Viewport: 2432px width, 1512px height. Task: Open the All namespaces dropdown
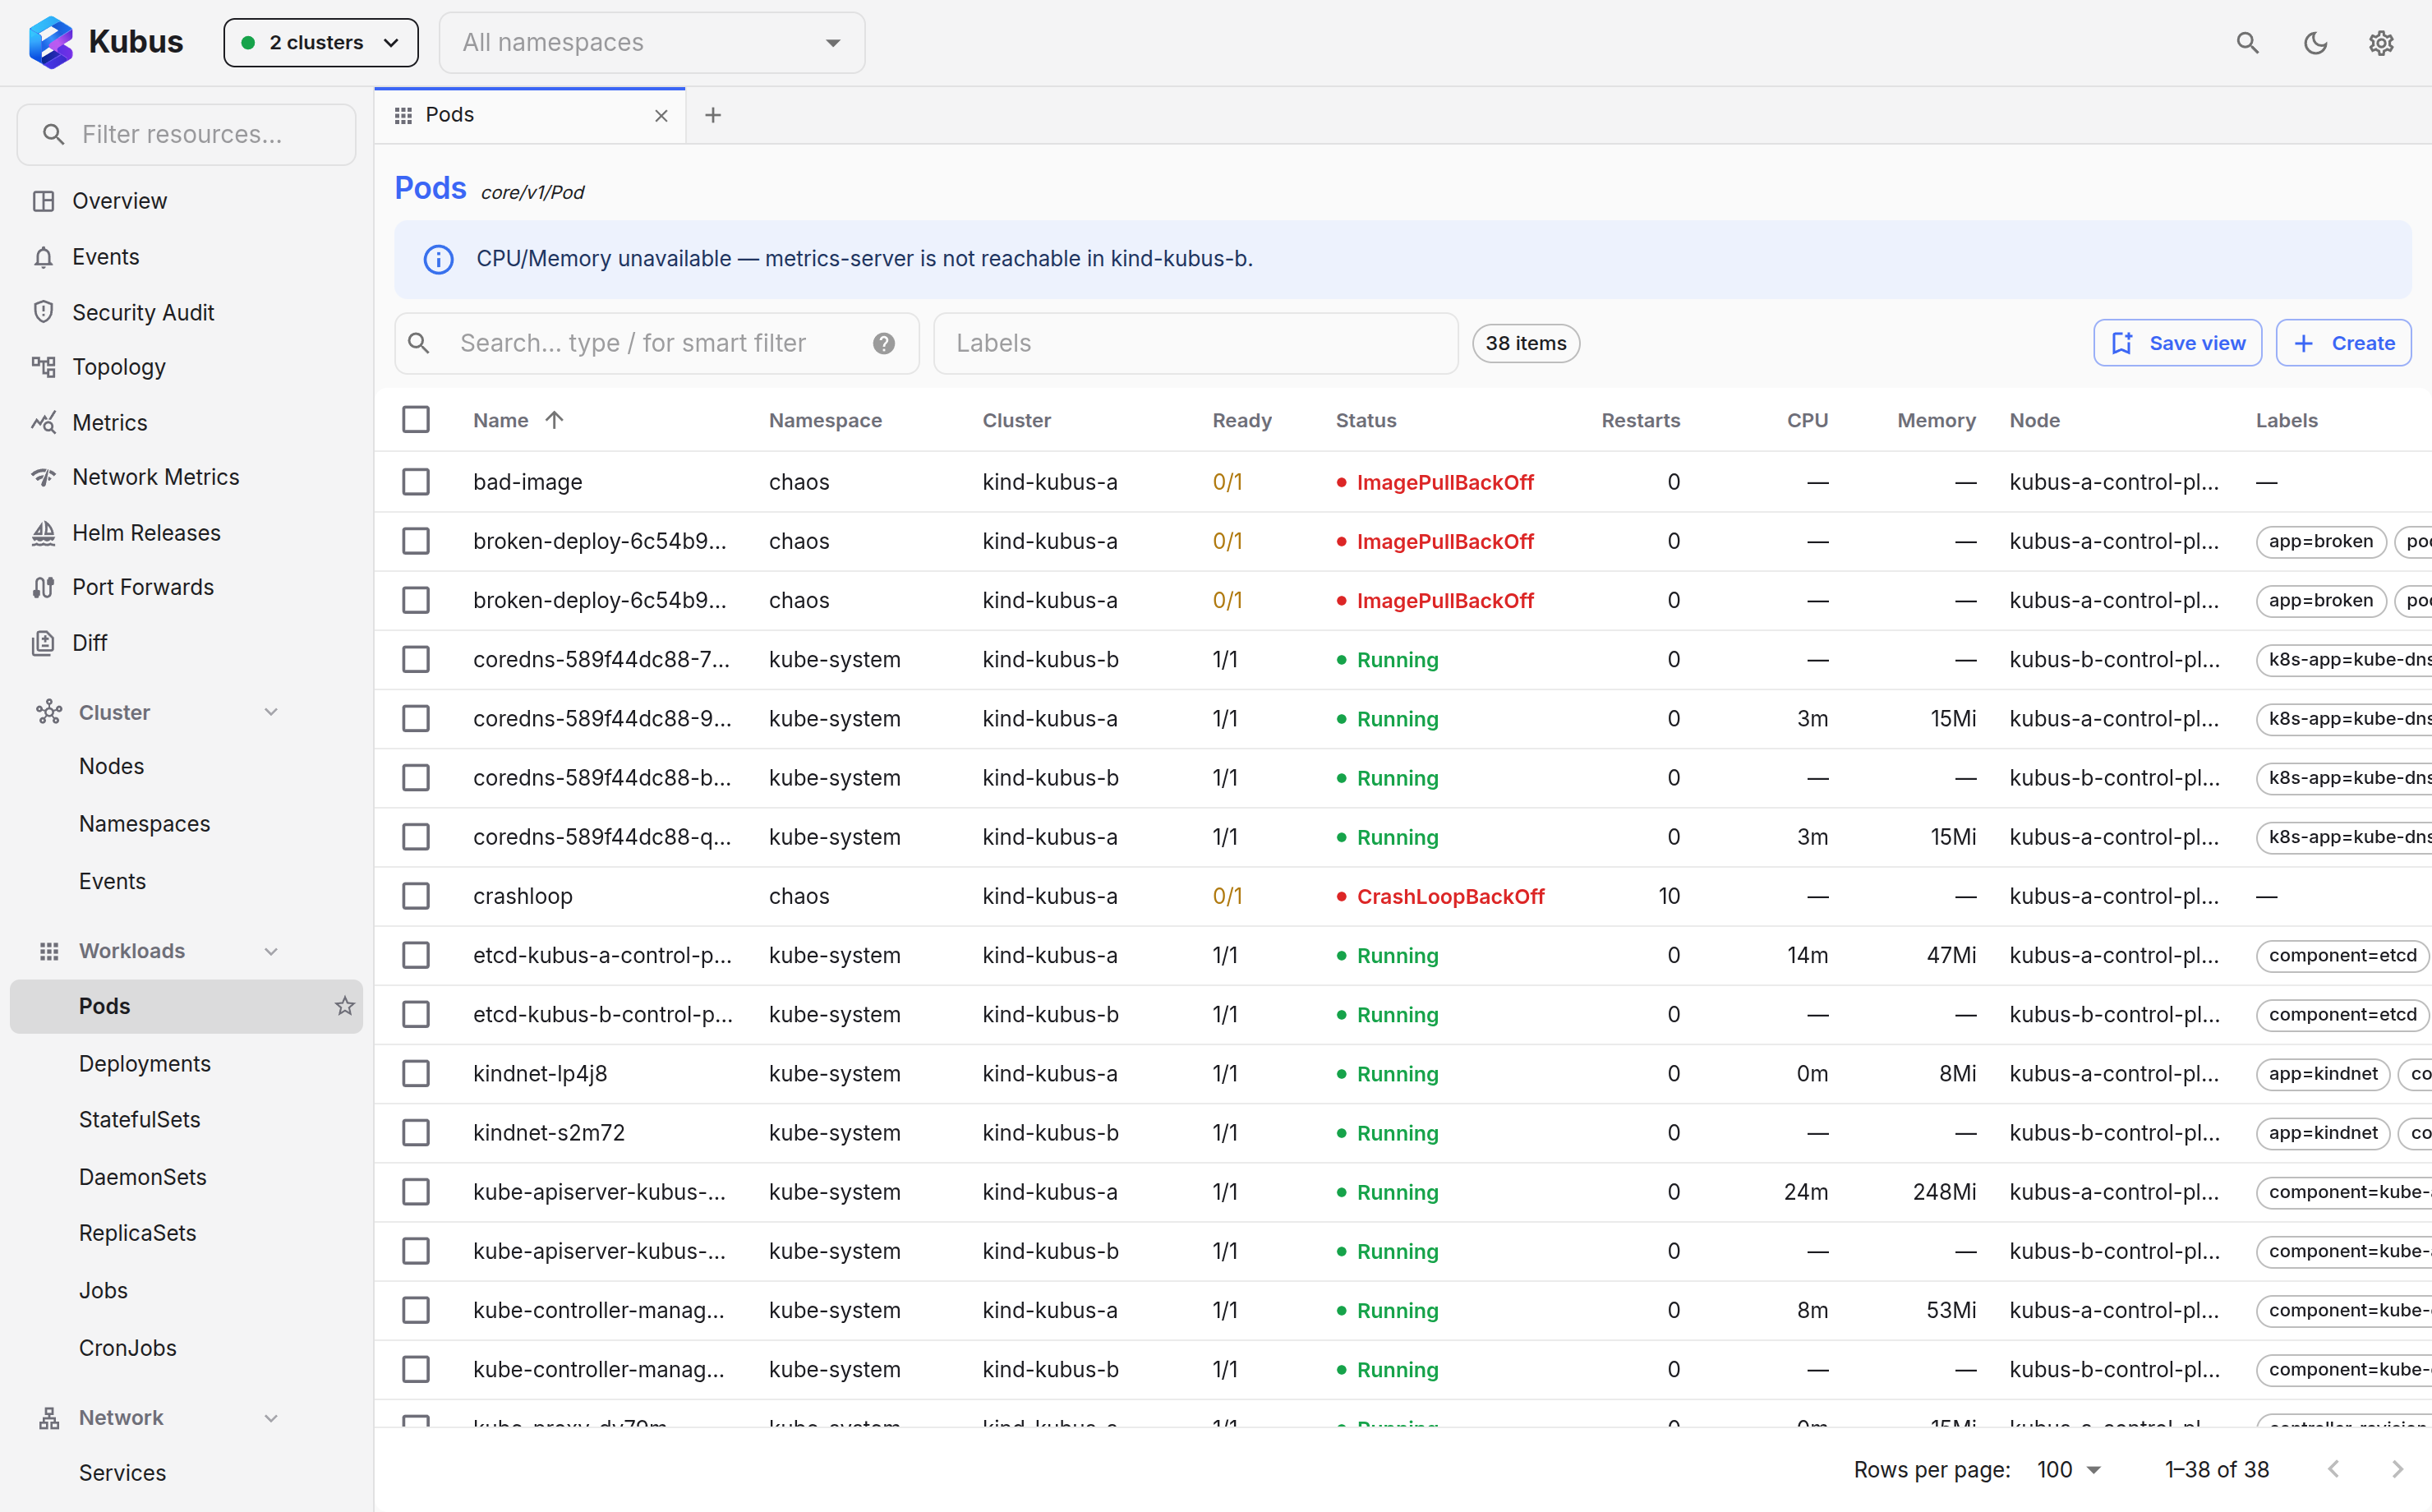[x=652, y=43]
